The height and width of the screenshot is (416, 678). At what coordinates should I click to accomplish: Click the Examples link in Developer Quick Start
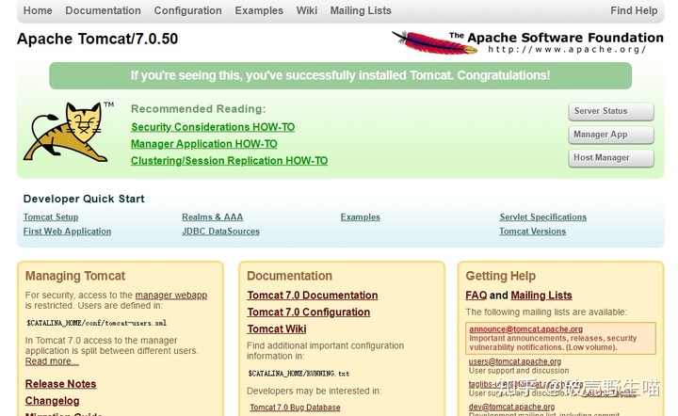[360, 216]
